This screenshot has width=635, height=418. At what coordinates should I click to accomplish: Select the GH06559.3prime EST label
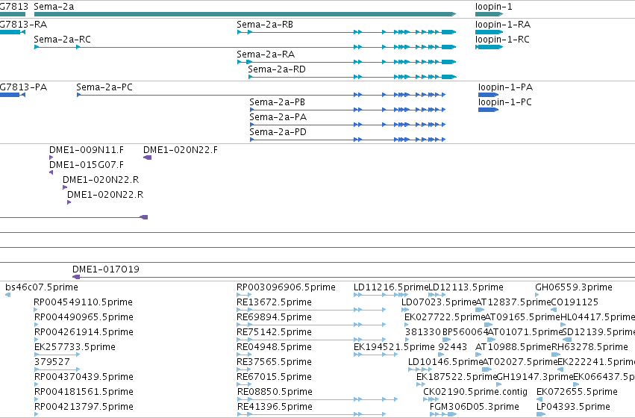tap(574, 287)
